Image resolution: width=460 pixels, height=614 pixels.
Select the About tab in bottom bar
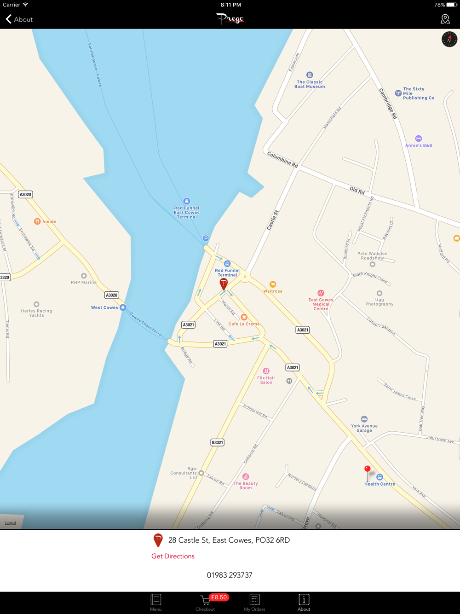[304, 602]
